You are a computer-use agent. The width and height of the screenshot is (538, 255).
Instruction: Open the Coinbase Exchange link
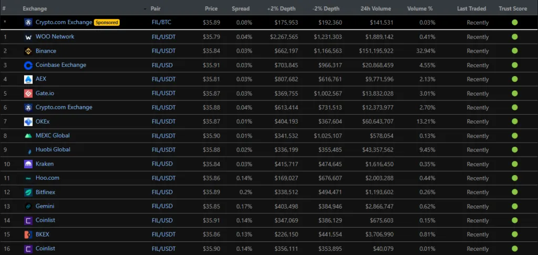(x=61, y=65)
